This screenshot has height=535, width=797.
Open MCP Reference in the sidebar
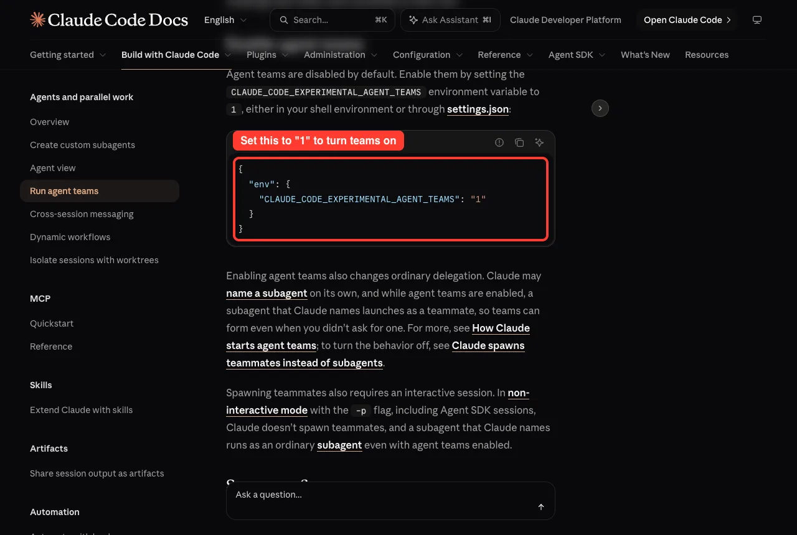tap(51, 347)
